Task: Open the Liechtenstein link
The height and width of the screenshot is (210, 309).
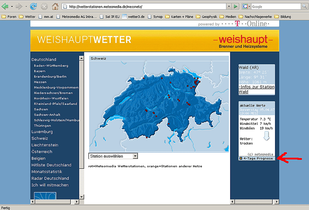Action: pyautogui.click(x=45, y=145)
